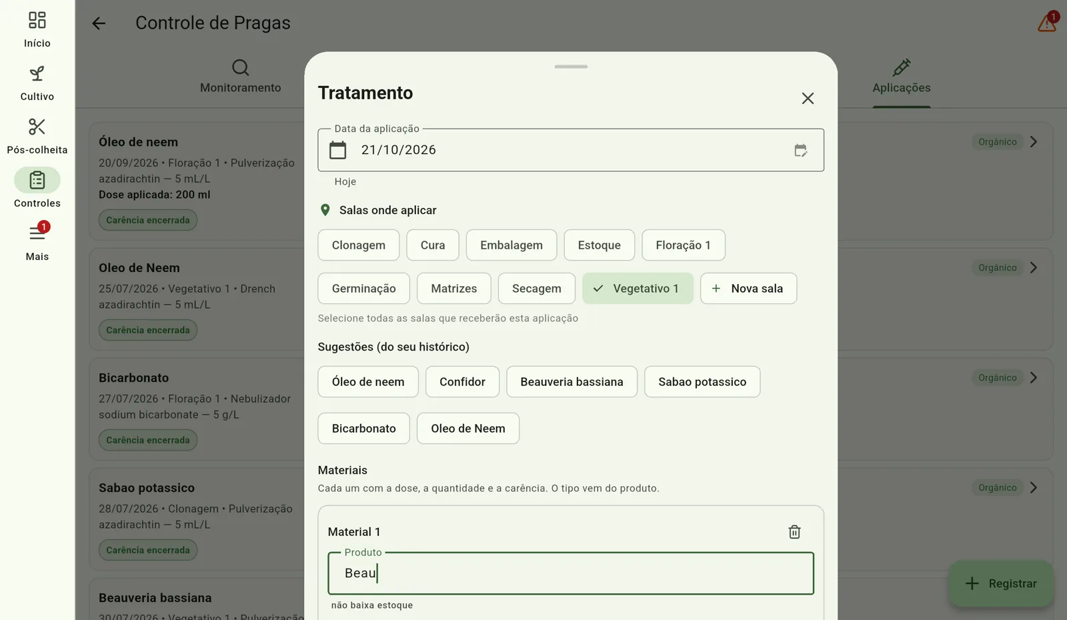
Task: Expand the Sabao potassico card chevron
Action: pyautogui.click(x=1034, y=488)
